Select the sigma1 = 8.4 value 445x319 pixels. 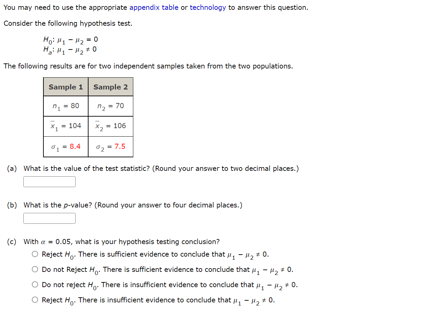65,146
